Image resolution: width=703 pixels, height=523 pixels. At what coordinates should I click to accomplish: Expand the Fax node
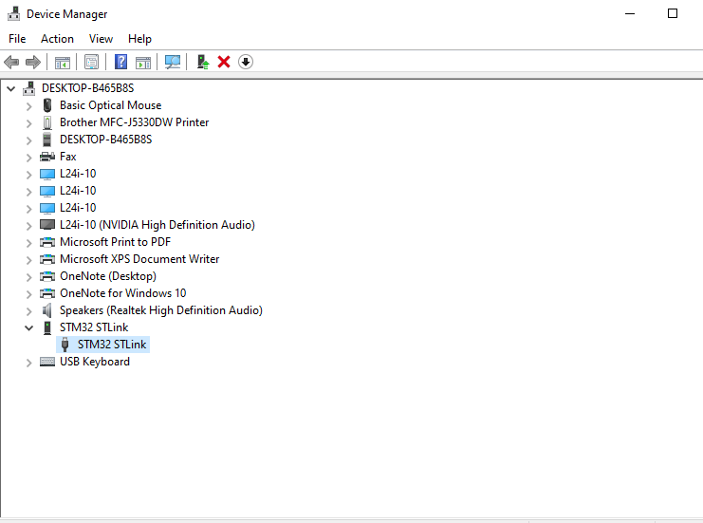coord(29,157)
